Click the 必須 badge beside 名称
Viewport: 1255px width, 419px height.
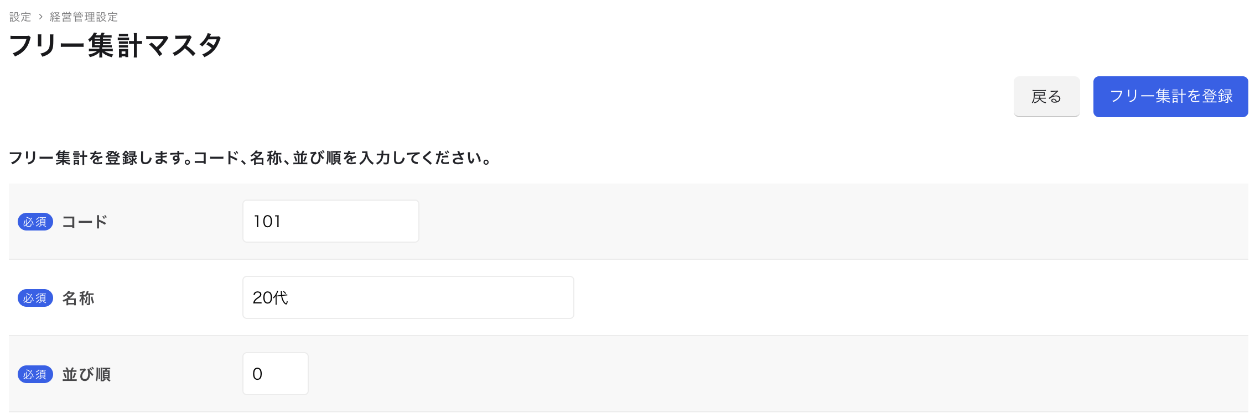(35, 298)
